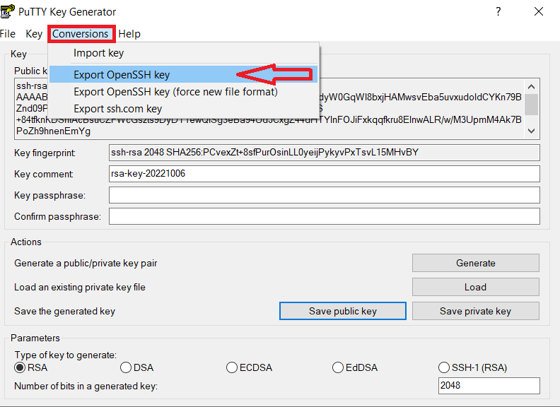The height and width of the screenshot is (407, 560).
Task: Click Save public key button
Action: (343, 311)
